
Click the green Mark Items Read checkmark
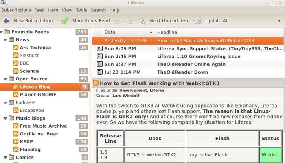click(x=65, y=20)
